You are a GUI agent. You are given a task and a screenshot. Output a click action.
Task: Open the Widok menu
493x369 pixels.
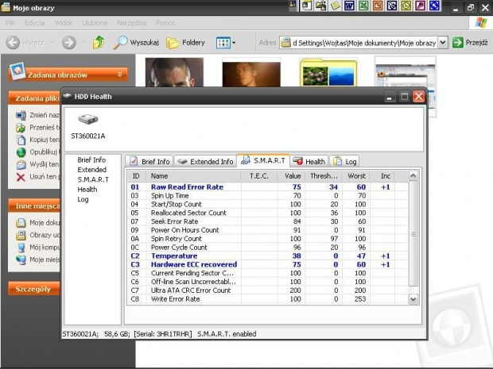click(x=64, y=23)
